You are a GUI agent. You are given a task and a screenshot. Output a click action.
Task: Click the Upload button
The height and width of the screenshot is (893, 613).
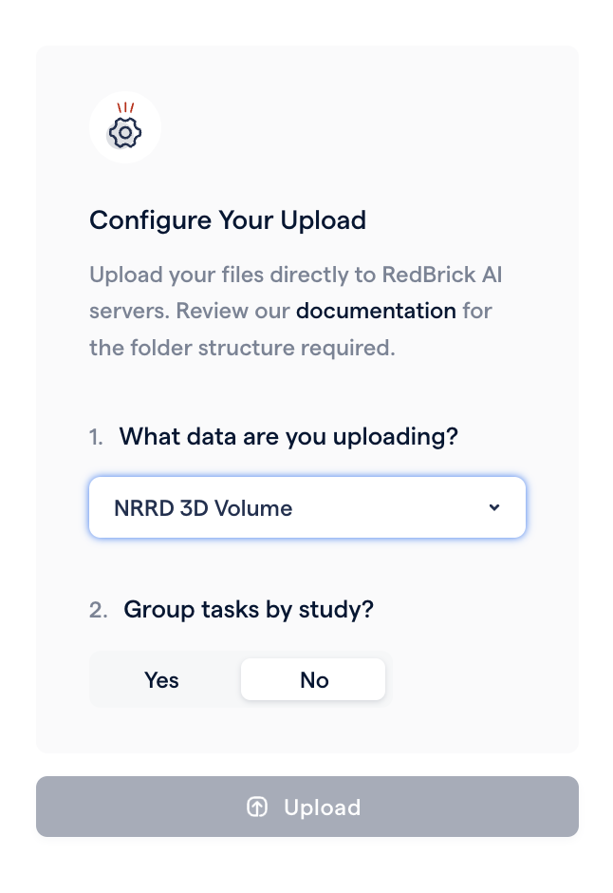[307, 807]
